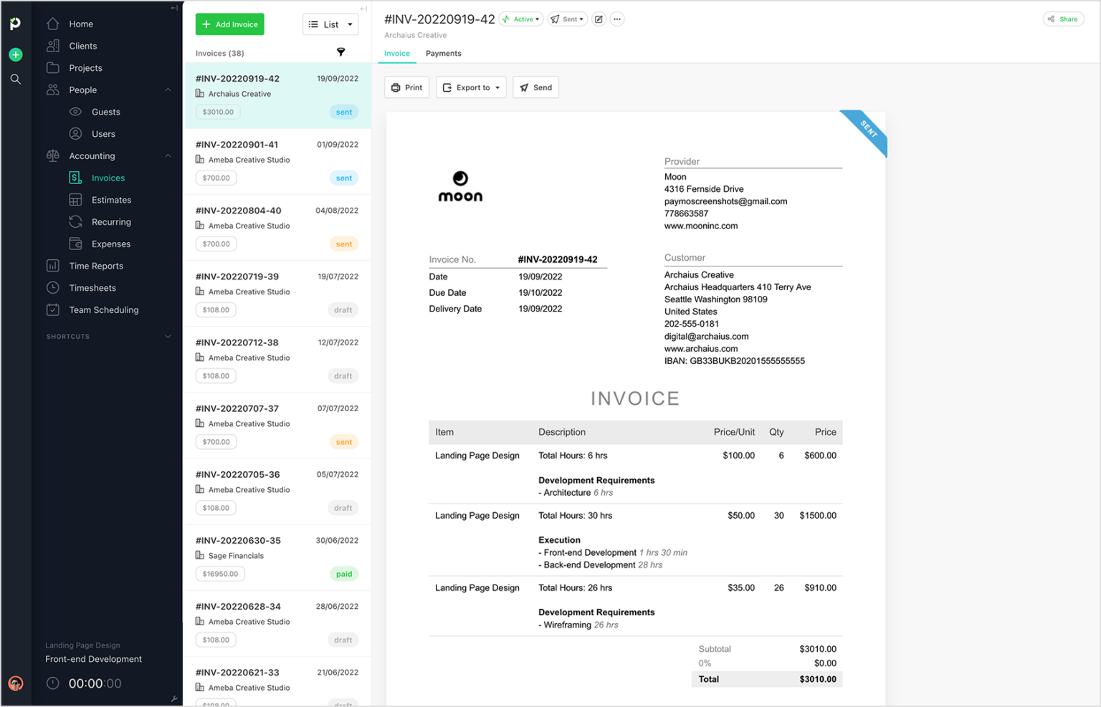This screenshot has height=707, width=1101.
Task: Click the Share button
Action: point(1063,19)
